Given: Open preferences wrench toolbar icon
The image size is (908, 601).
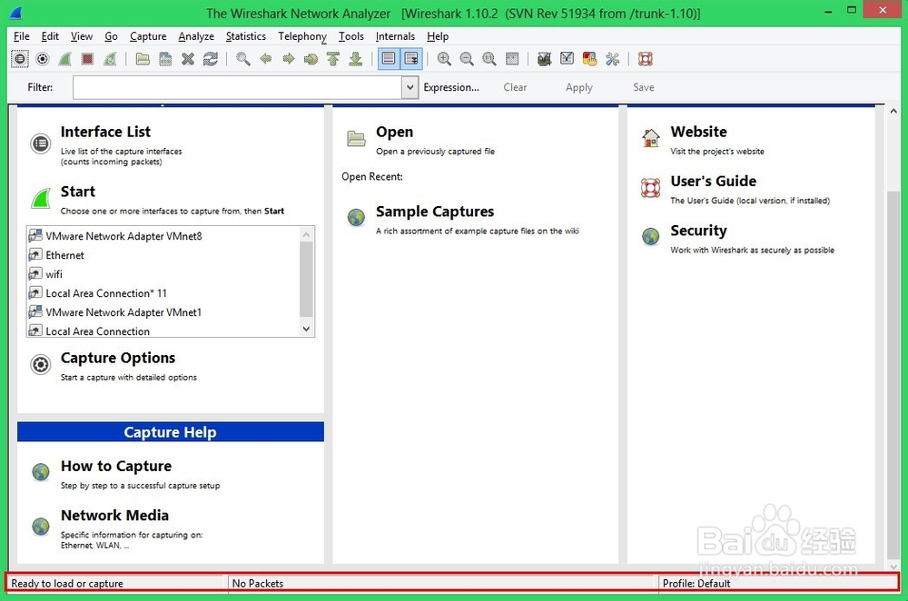Looking at the screenshot, I should pos(612,58).
